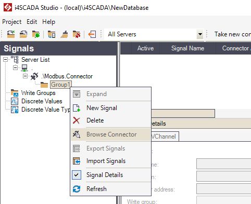Select Server List tree item
Viewport: 251px width, 204px height.
pyautogui.click(x=35, y=60)
